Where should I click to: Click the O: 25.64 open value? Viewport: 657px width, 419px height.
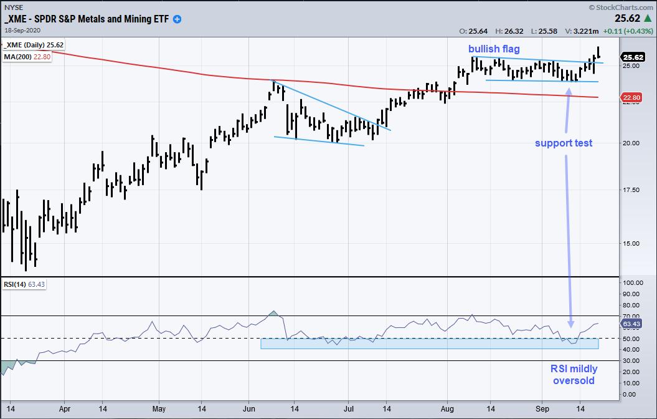click(473, 31)
